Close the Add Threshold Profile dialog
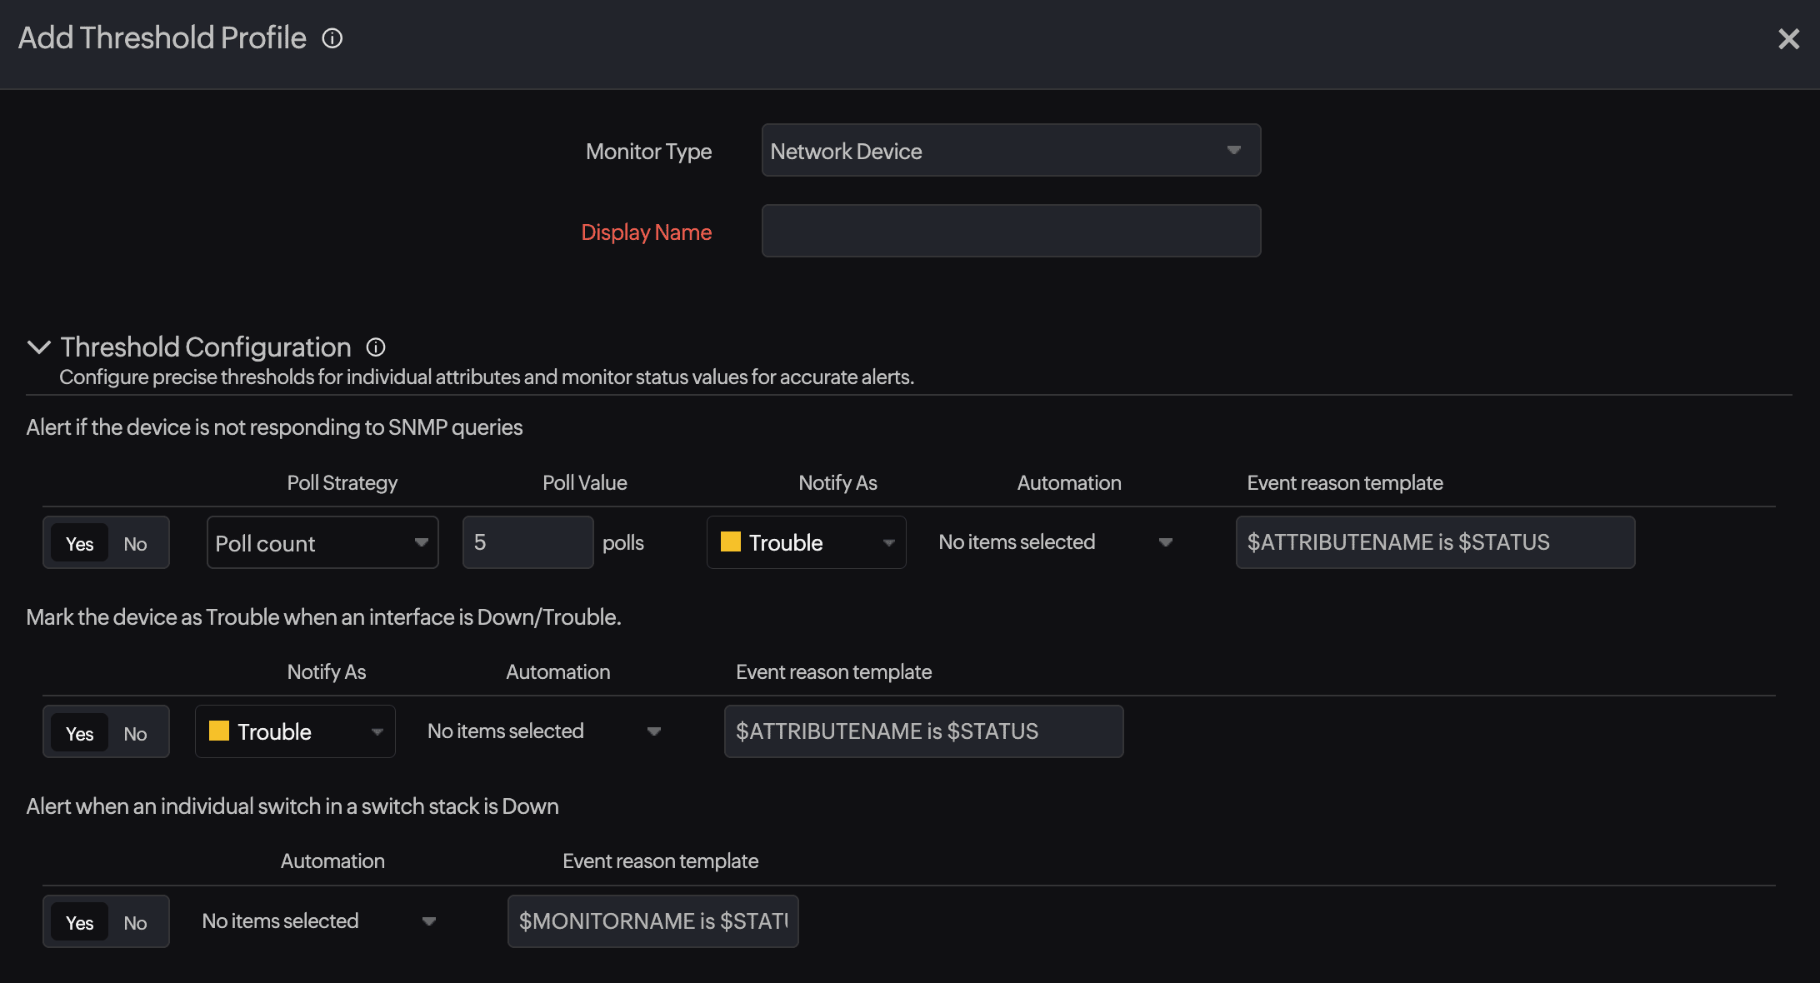The width and height of the screenshot is (1820, 983). (1788, 38)
